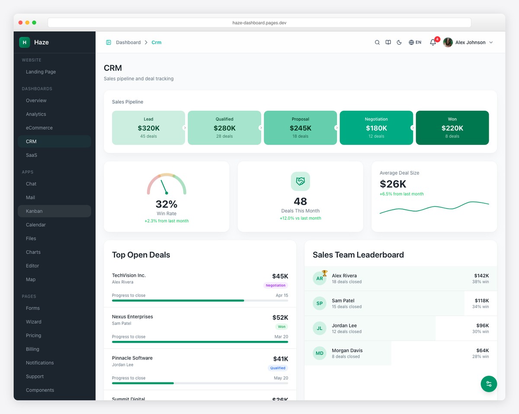The image size is (519, 414).
Task: Switch to the Kanban app
Action: (33, 211)
